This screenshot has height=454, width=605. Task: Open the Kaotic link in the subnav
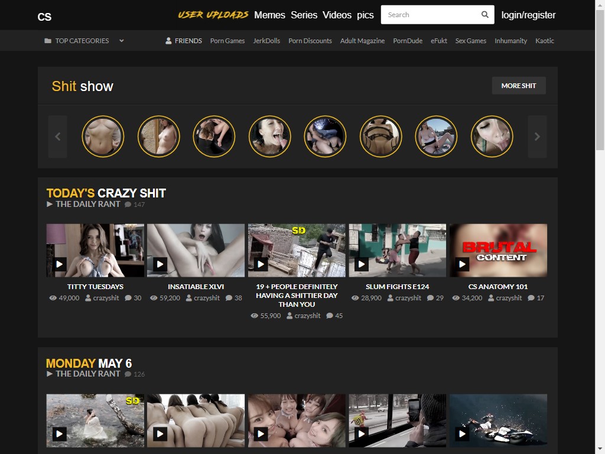click(x=544, y=41)
